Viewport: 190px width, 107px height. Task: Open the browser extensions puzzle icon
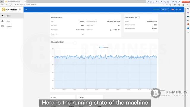tap(175, 5)
